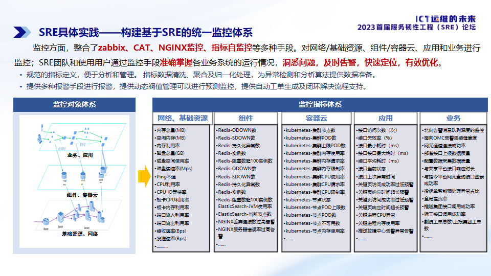Click the 推送集团接口调用成功率 item
Image resolution: width=491 pixels, height=276 pixels.
point(448,206)
